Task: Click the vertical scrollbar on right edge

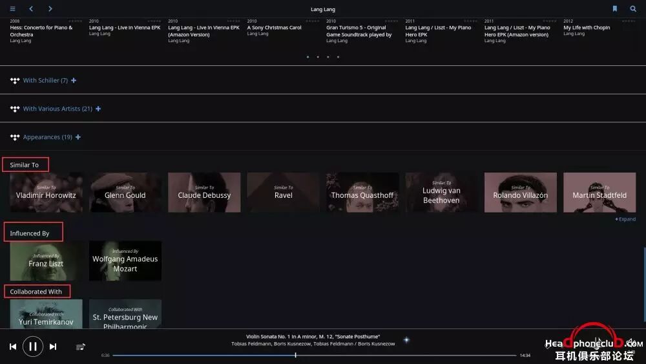Action: pos(644,284)
